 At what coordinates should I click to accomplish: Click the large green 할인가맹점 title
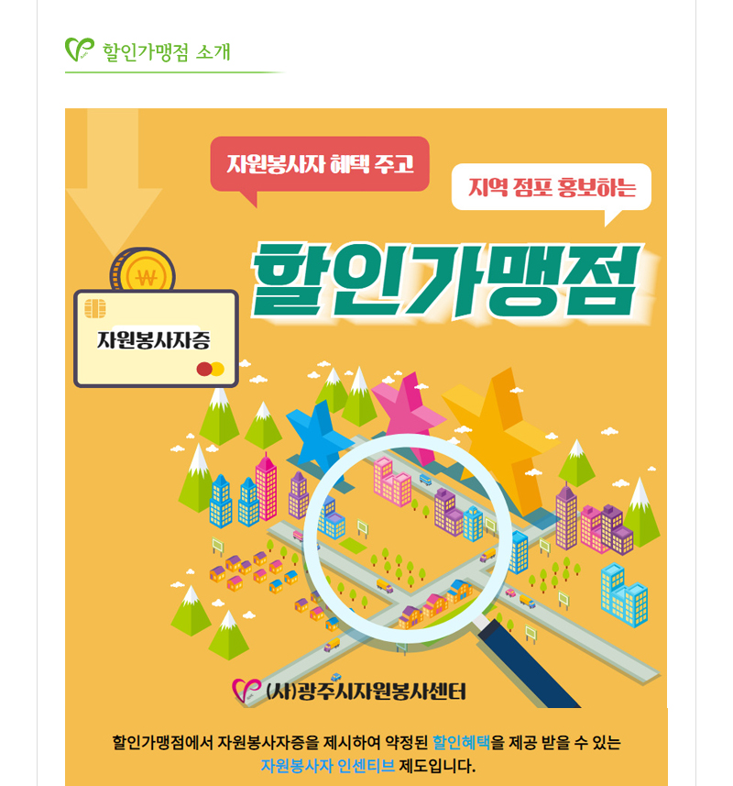coord(447,281)
